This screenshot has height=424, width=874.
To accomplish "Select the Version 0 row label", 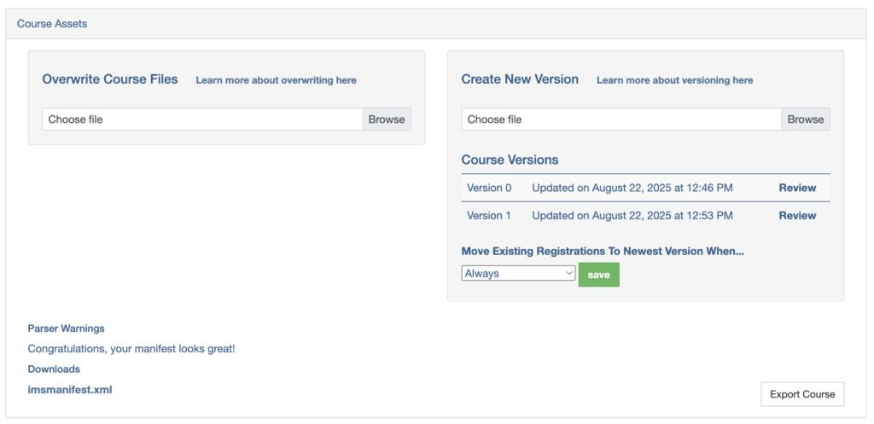I will click(489, 188).
